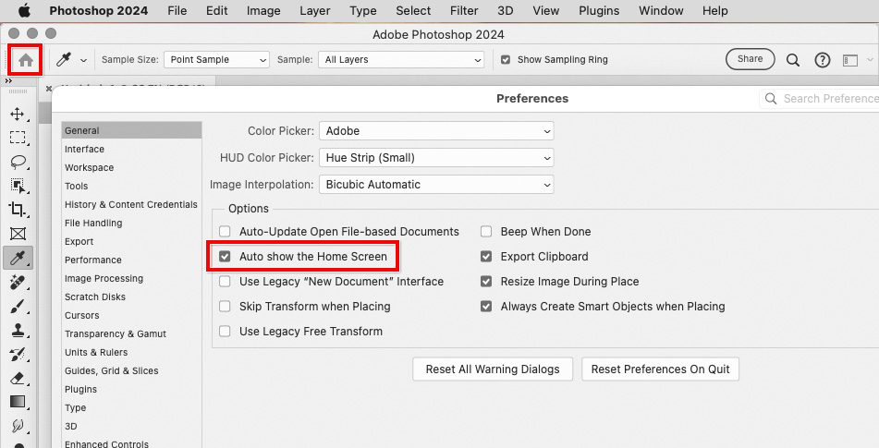The image size is (879, 448).
Task: Select the Lasso tool
Action: [x=18, y=162]
